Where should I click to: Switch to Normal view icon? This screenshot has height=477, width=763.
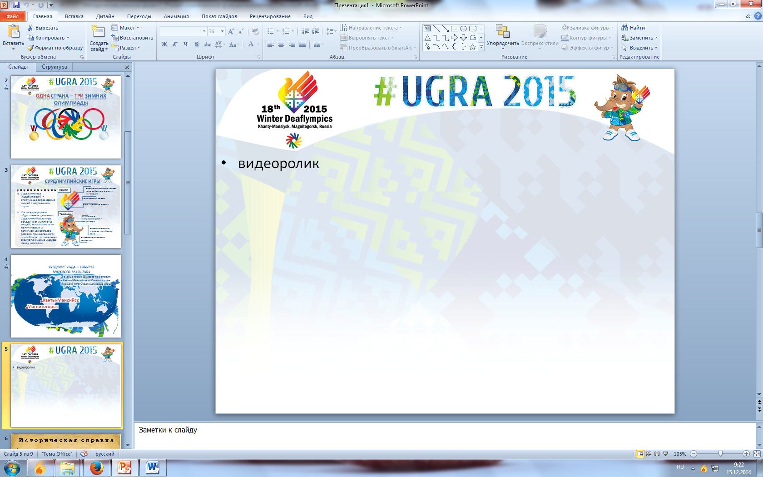coord(640,454)
